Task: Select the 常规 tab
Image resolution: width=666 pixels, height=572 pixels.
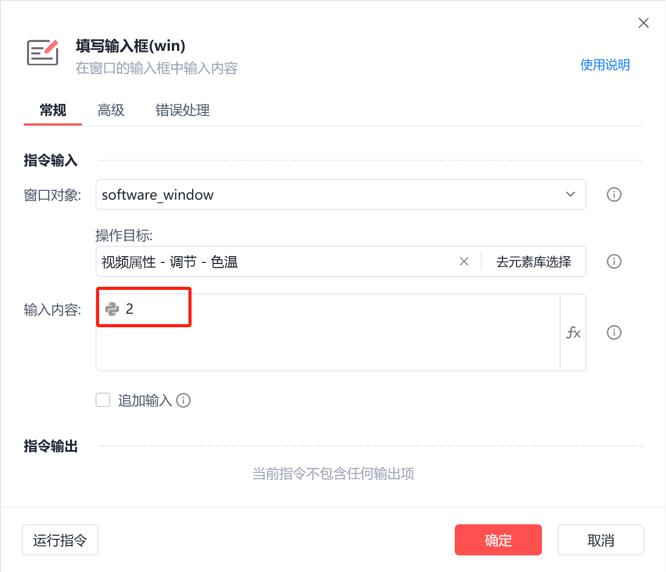Action: pos(53,110)
